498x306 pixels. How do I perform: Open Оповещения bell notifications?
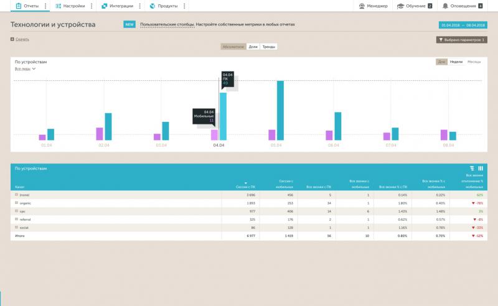click(445, 6)
